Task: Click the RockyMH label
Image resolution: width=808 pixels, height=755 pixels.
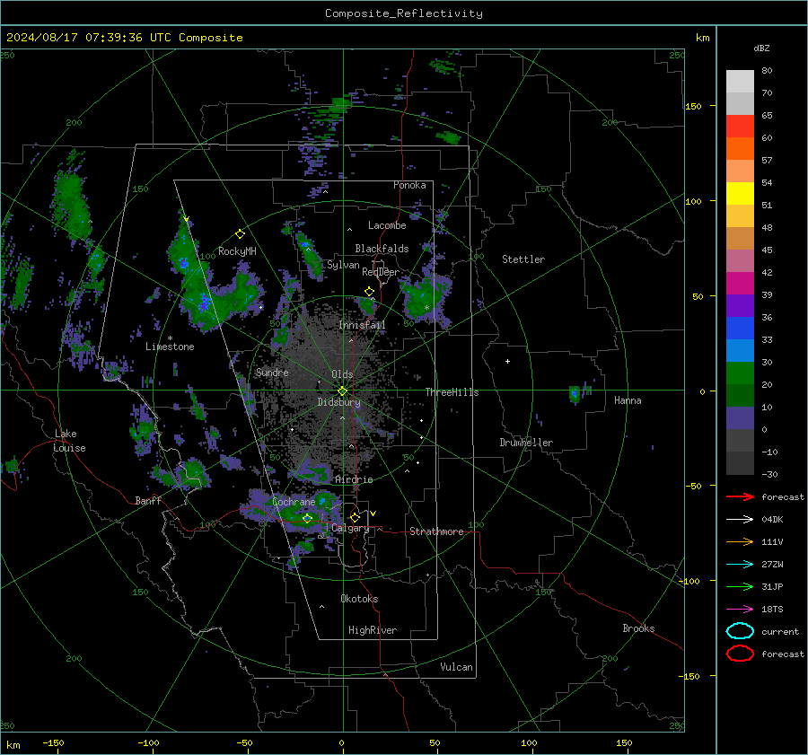Action: [237, 251]
